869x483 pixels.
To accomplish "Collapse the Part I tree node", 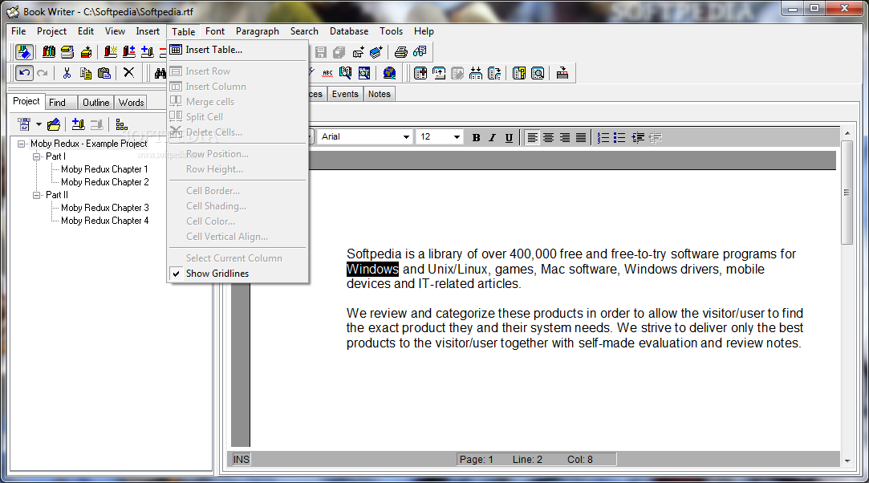I will (37, 156).
